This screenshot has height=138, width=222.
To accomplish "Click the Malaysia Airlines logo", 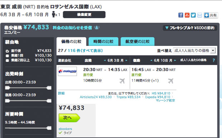I will pyautogui.click(x=67, y=71).
